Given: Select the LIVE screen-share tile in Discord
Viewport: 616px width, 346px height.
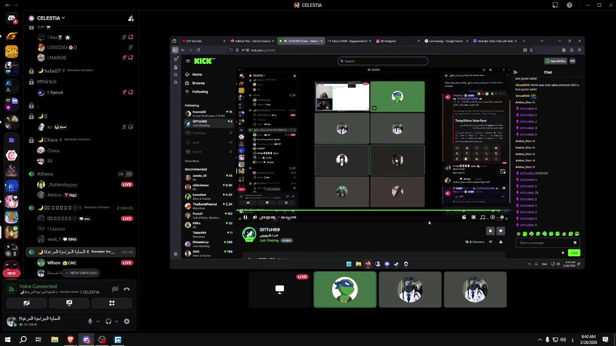Looking at the screenshot, I should click(x=280, y=290).
